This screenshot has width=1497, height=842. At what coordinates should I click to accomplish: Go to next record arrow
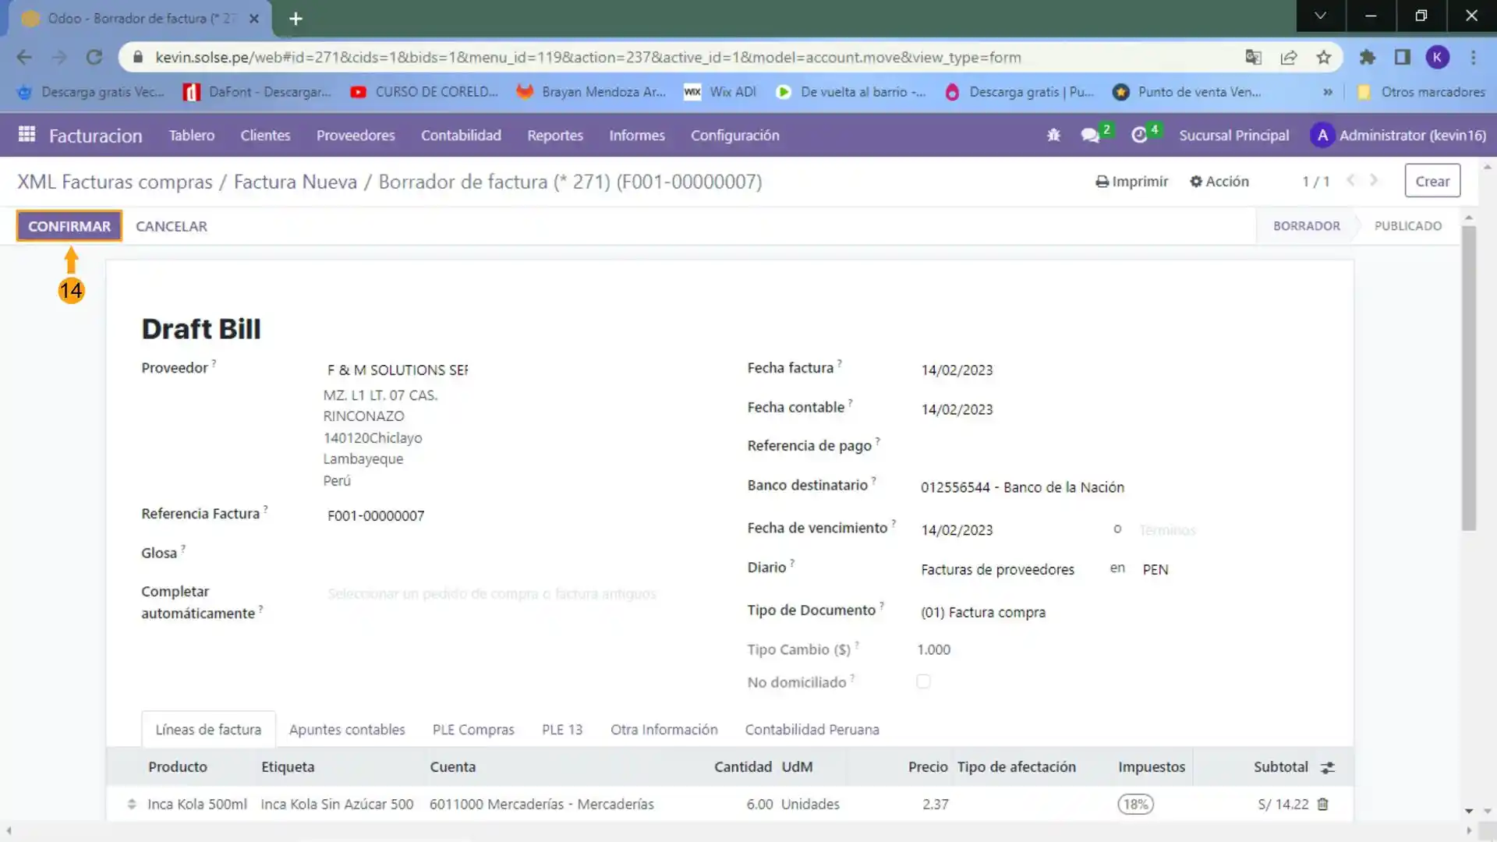(x=1374, y=180)
